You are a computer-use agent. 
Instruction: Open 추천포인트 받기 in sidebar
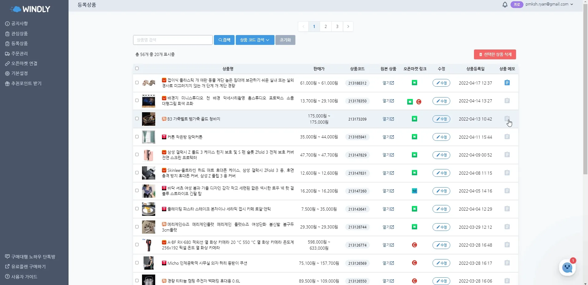[x=23, y=83]
